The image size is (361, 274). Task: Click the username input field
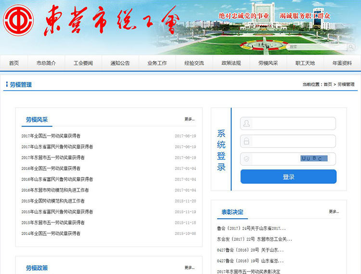(x=288, y=123)
